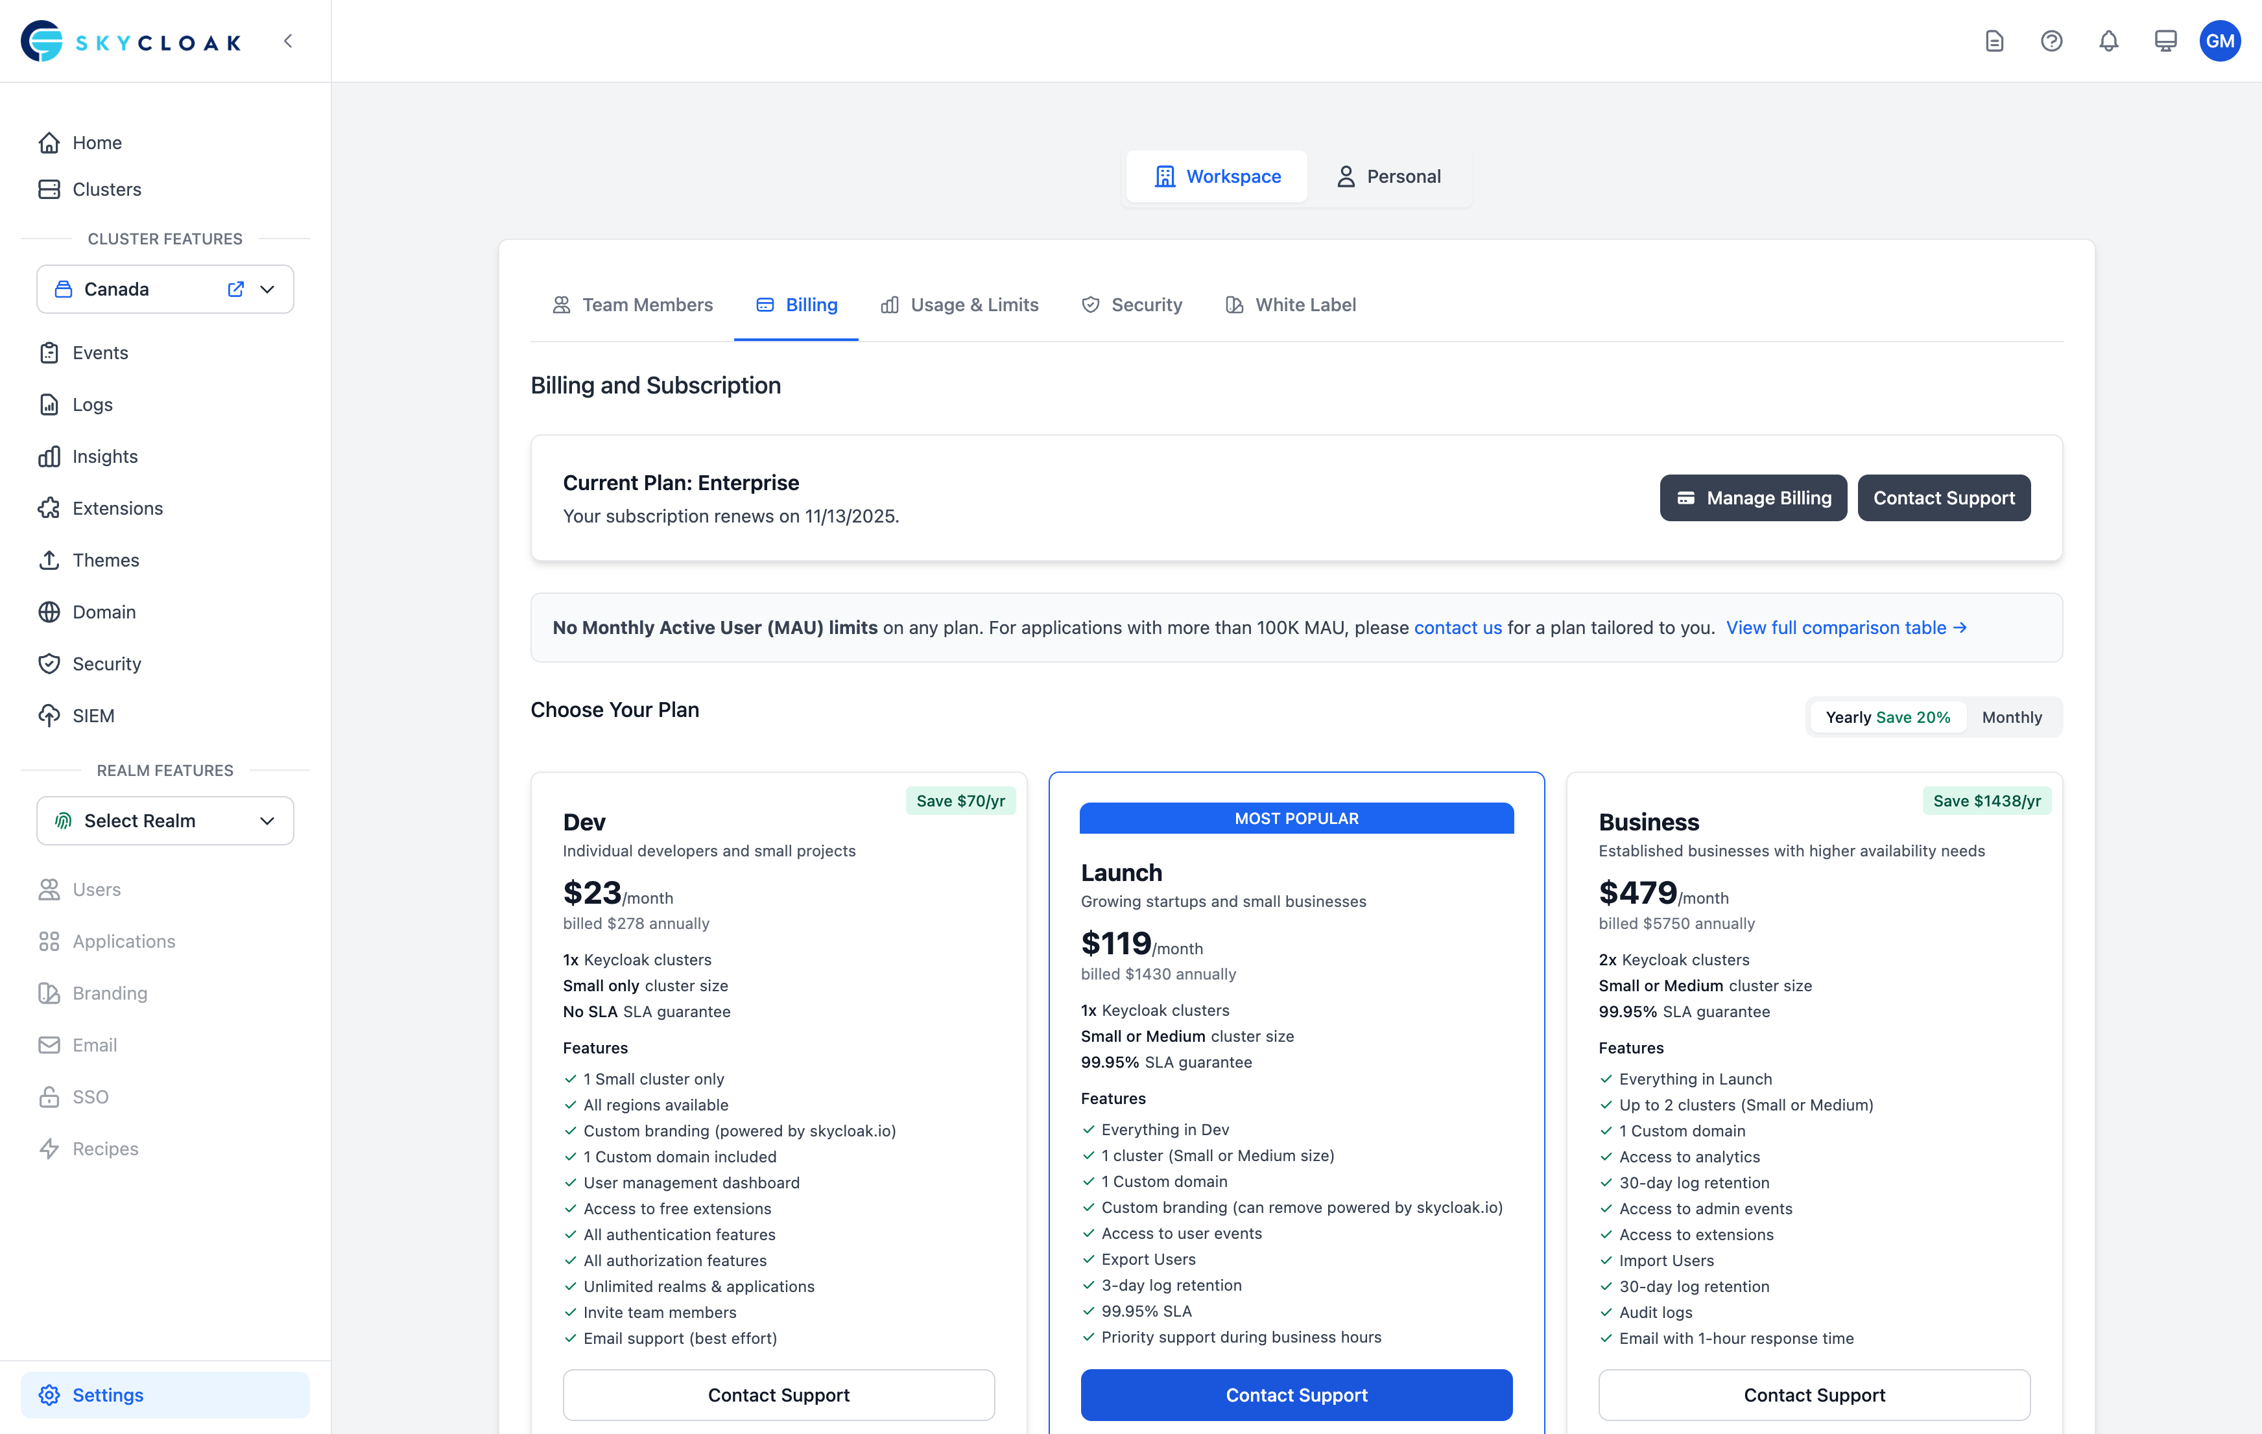Open notifications bell in top bar
The width and height of the screenshot is (2262, 1434).
coord(2108,40)
